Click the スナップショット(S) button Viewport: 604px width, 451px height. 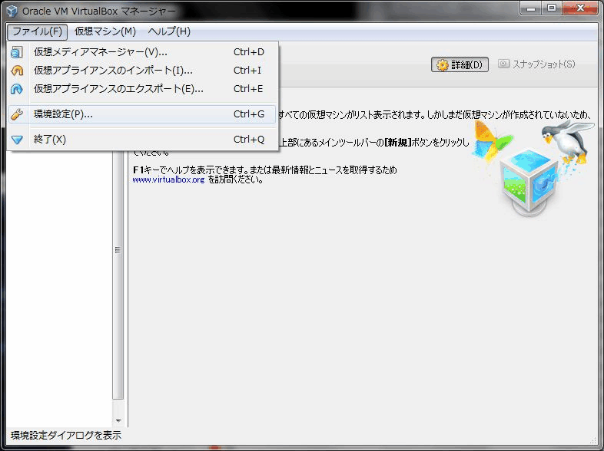[x=536, y=64]
